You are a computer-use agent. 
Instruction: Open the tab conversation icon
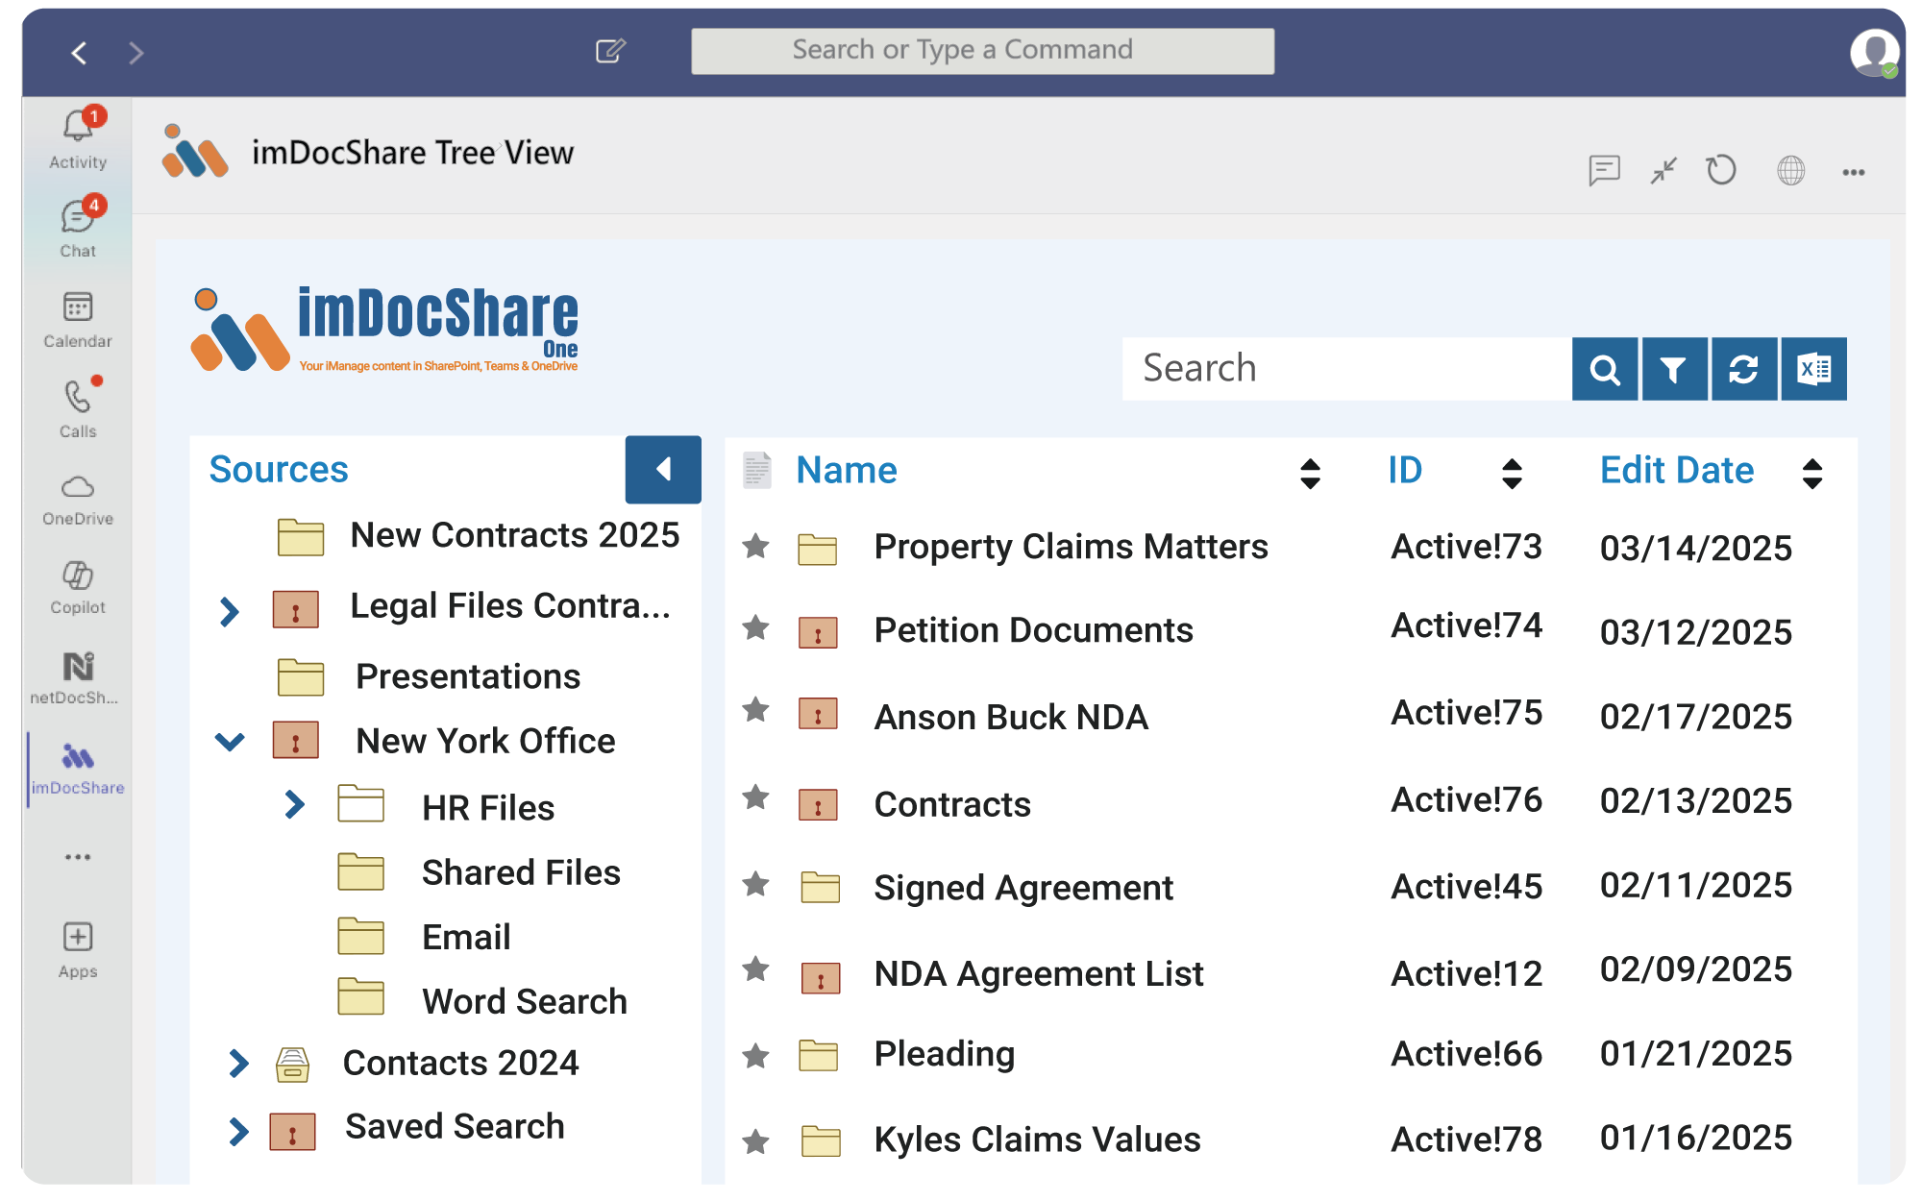click(x=1604, y=171)
